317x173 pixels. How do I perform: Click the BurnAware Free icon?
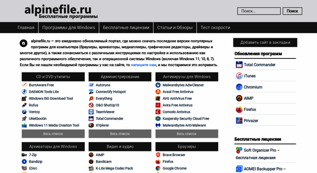click(24, 85)
